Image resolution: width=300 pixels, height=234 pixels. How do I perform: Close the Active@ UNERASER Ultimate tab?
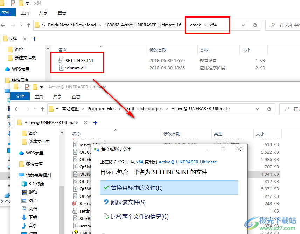85,123
